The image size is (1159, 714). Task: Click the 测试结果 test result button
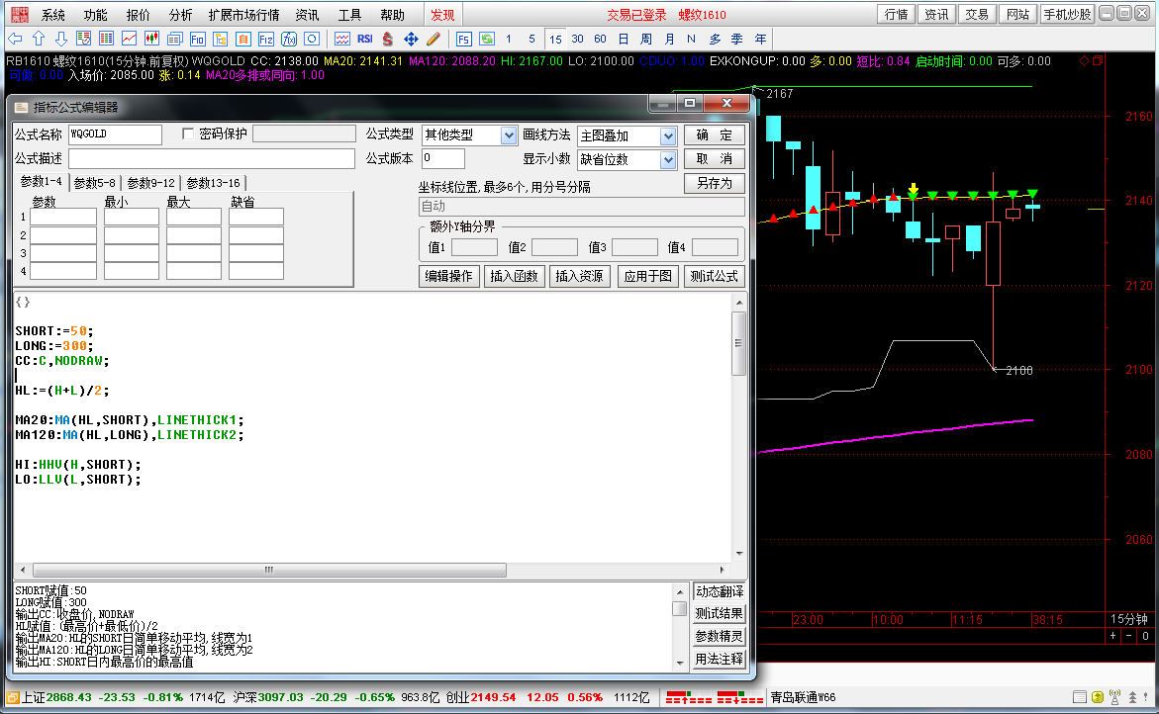point(720,613)
